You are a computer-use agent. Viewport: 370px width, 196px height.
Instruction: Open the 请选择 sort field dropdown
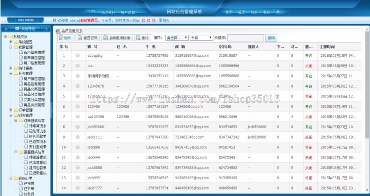coord(177,38)
